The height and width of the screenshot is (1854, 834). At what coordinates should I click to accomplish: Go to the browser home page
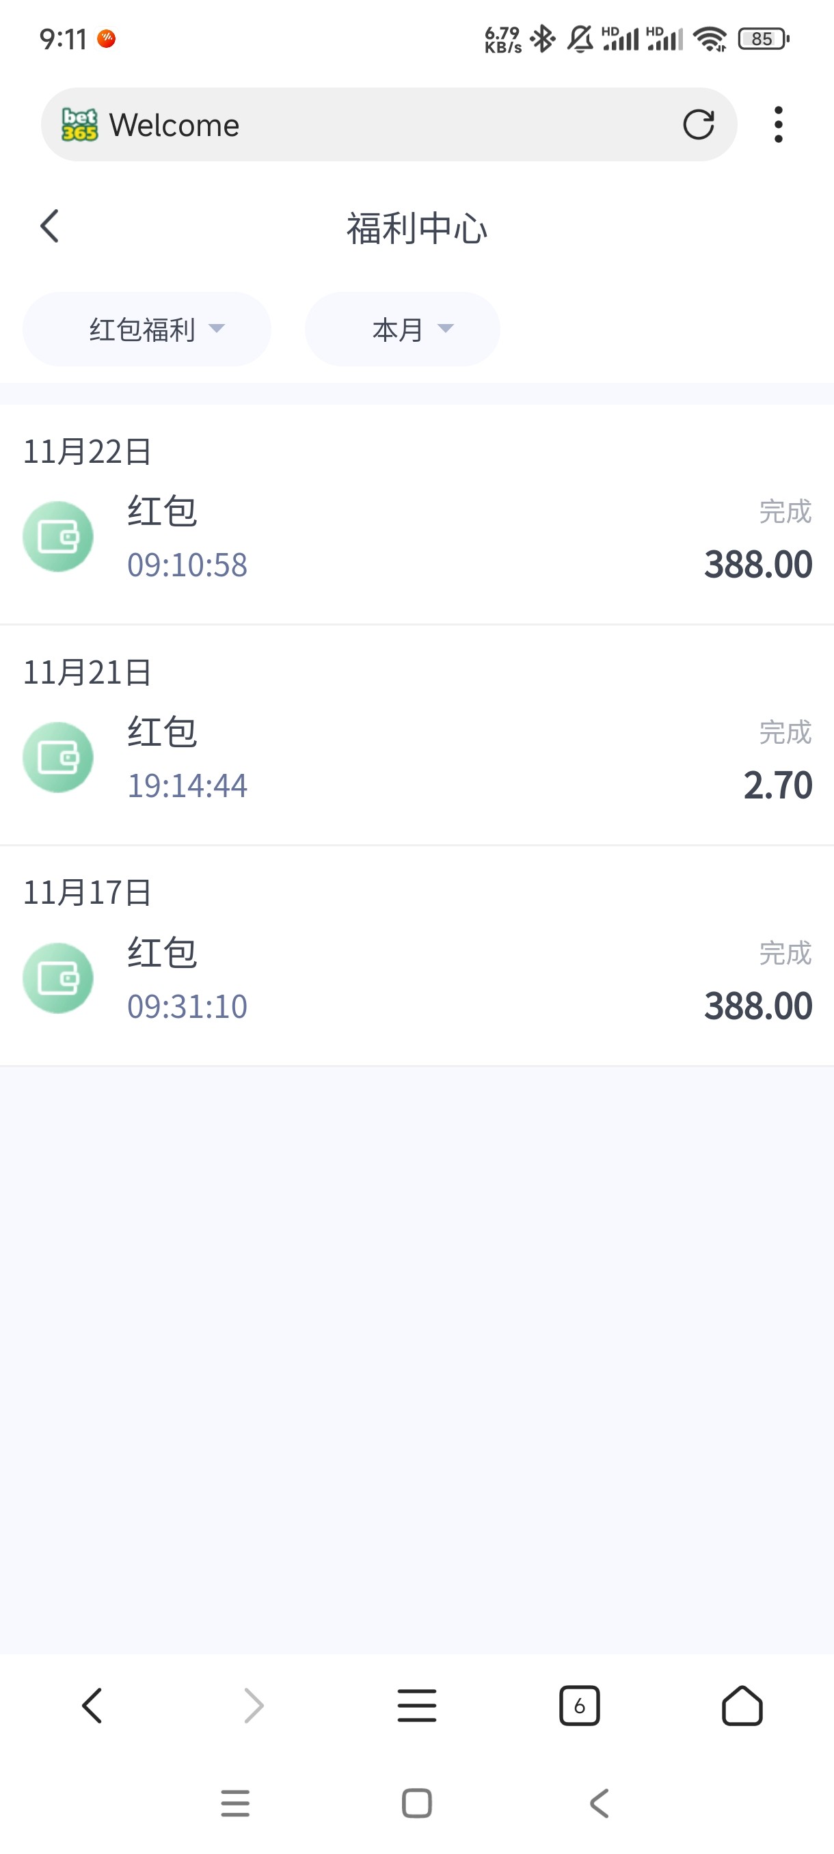[742, 1705]
